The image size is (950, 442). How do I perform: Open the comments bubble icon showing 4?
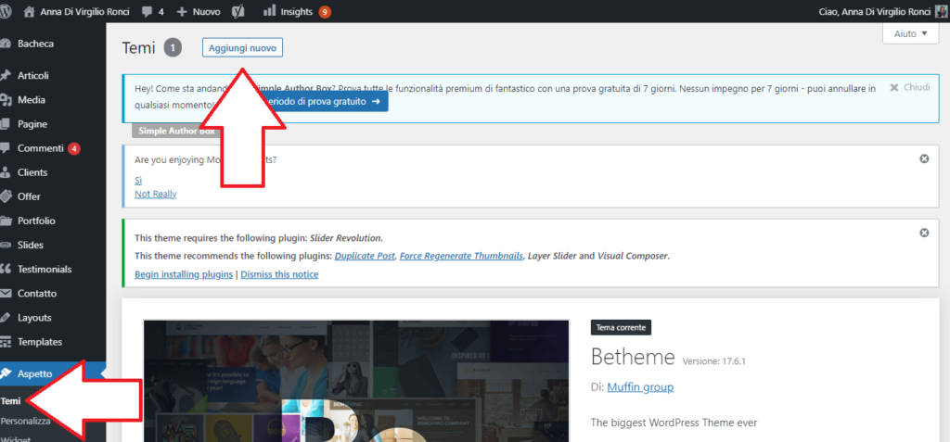coord(148,11)
